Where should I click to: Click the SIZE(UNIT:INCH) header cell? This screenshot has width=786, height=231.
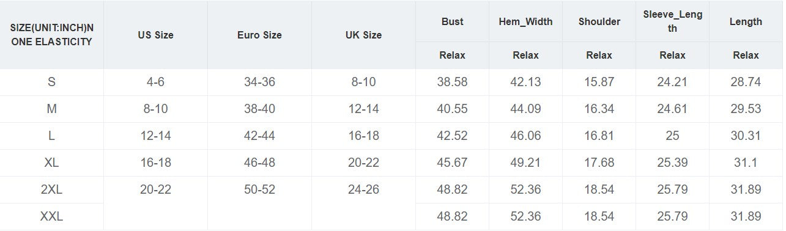(51, 35)
